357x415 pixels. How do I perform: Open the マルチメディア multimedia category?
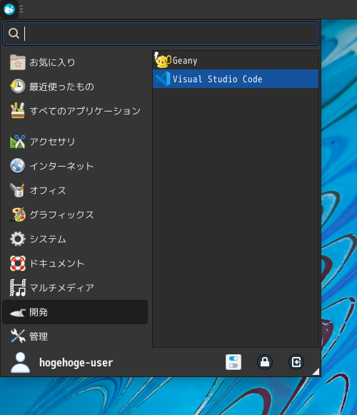(x=75, y=288)
